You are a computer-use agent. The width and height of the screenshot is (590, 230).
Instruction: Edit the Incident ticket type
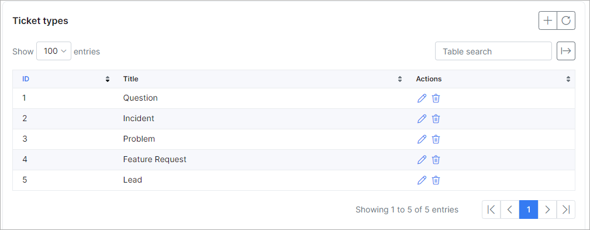pyautogui.click(x=422, y=119)
